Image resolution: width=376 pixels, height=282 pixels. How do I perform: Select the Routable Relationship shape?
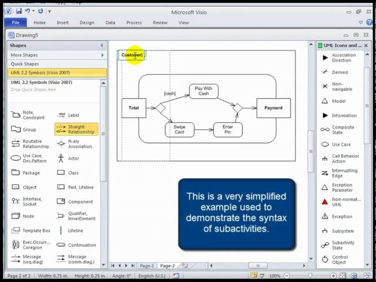(x=30, y=143)
